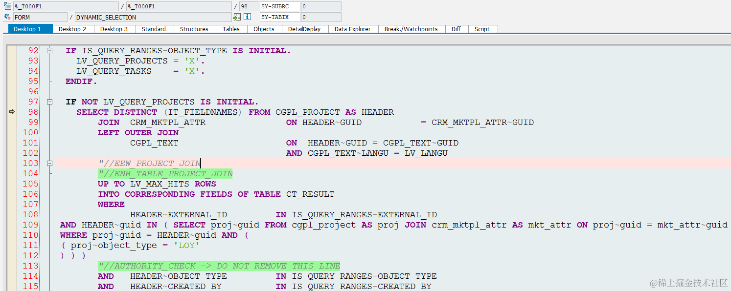Click line number 103 in the gutter
731x291 pixels.
[x=30, y=164]
